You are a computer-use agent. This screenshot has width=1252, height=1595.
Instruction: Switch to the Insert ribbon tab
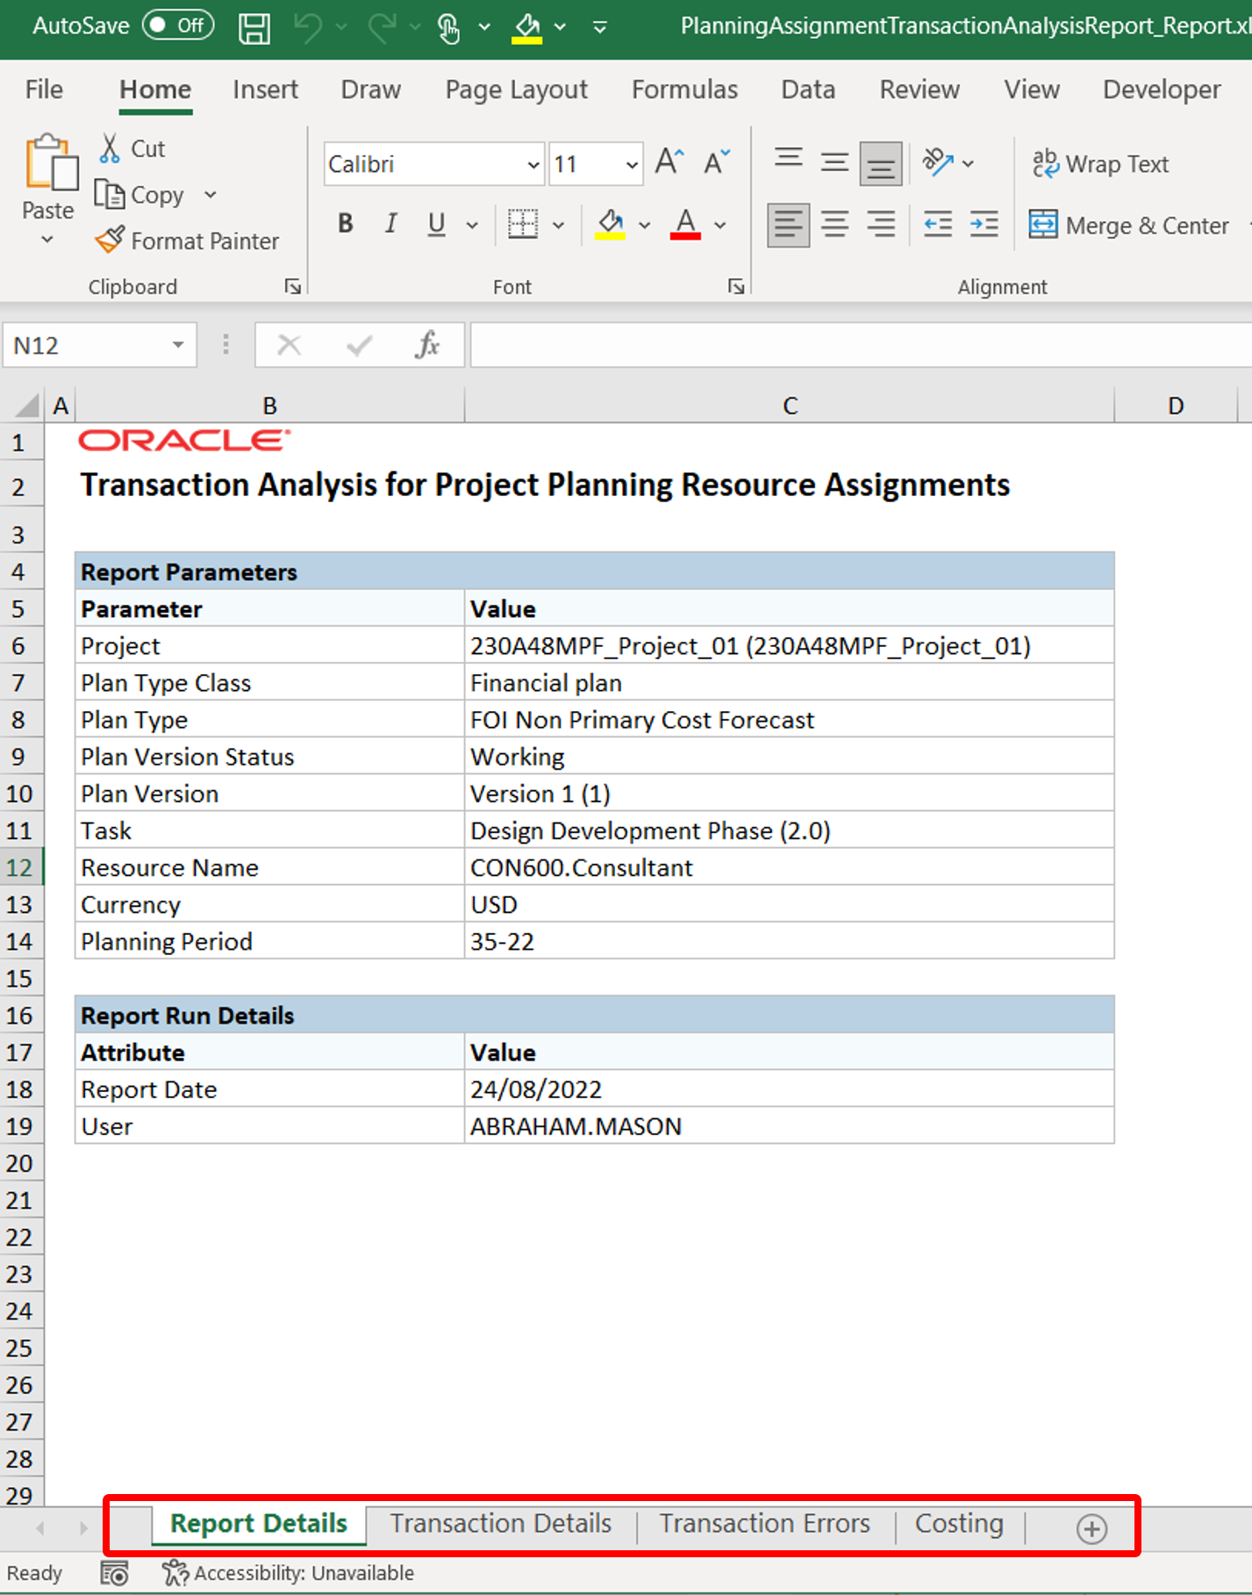coord(265,90)
